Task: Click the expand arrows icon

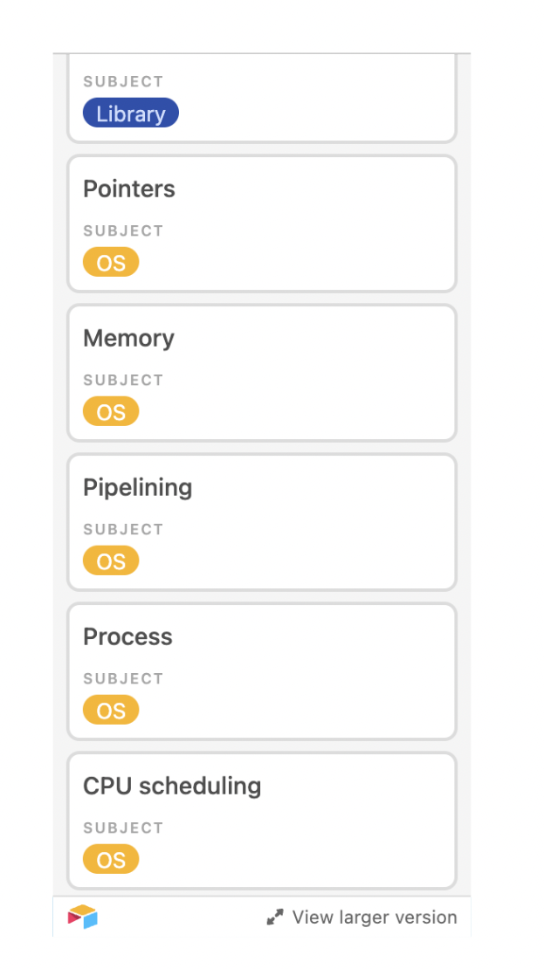Action: coord(274,917)
